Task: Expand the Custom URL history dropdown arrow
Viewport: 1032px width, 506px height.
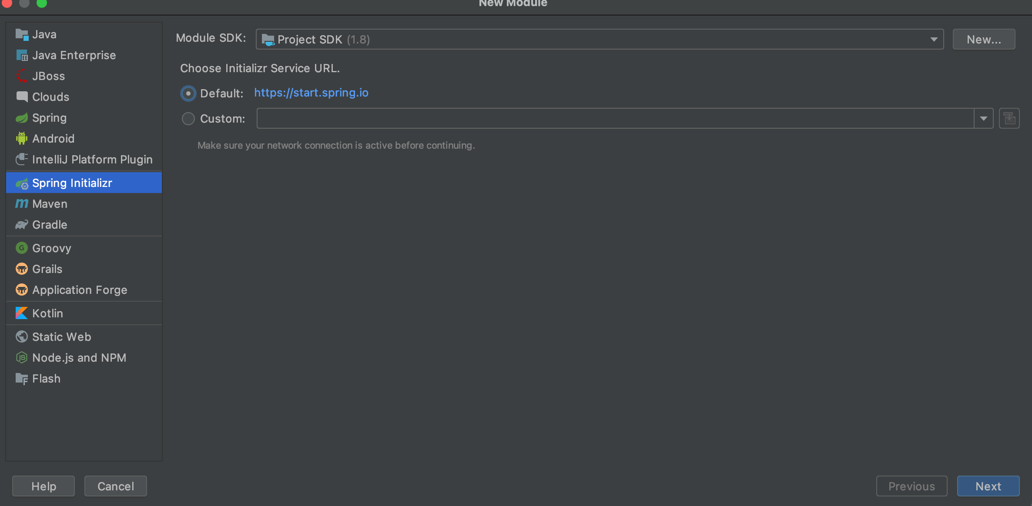Action: (x=983, y=118)
